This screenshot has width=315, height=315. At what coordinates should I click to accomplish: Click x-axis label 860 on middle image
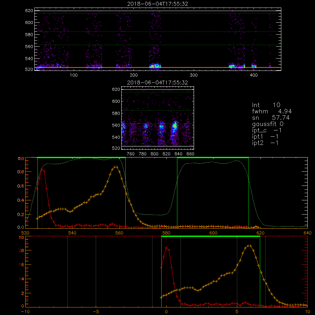(191, 154)
